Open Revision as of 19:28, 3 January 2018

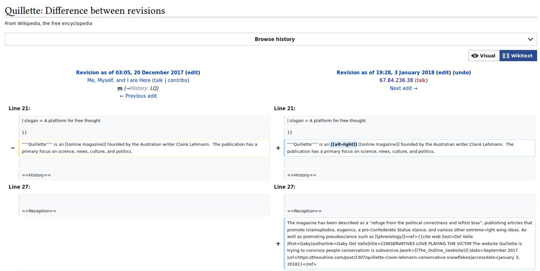pyautogui.click(x=385, y=72)
